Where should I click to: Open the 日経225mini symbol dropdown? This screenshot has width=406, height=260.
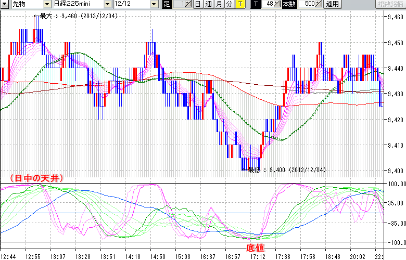tap(108, 4)
